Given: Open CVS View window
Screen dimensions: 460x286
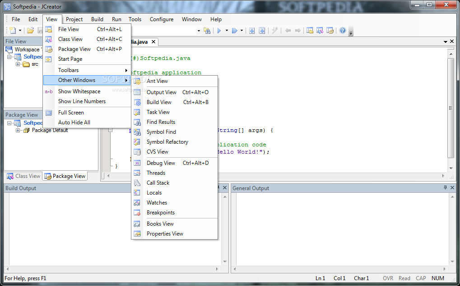Looking at the screenshot, I should point(175,152).
